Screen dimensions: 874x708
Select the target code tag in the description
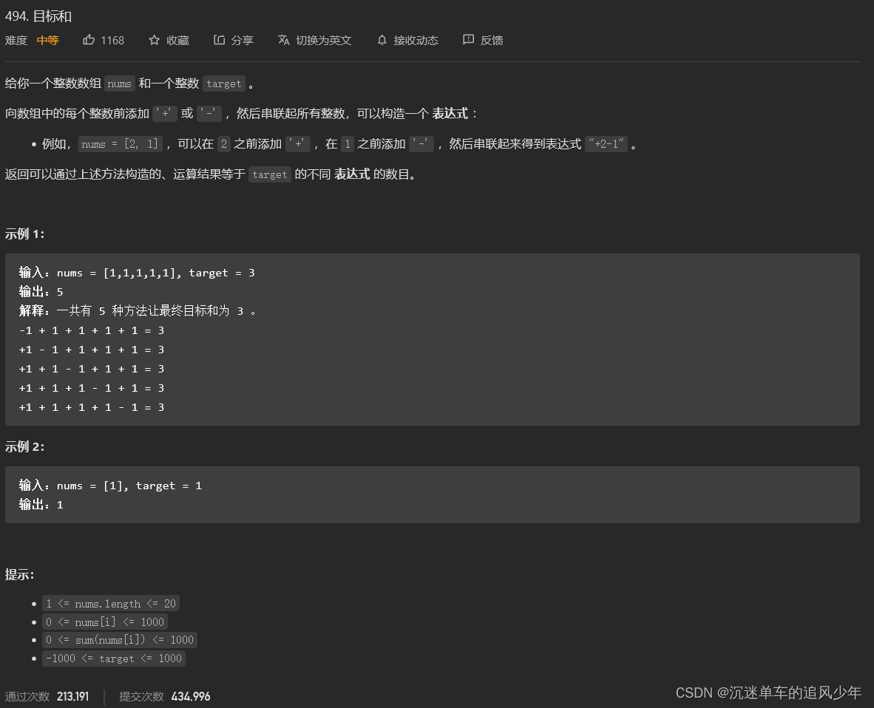(x=223, y=84)
